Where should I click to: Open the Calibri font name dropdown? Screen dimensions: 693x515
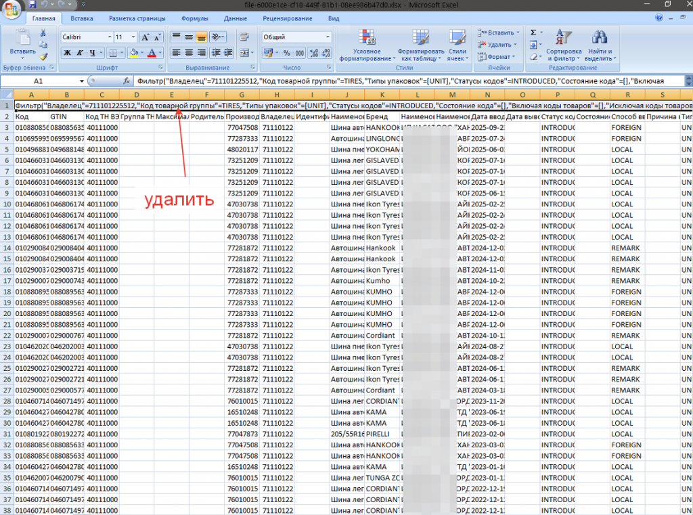click(110, 37)
